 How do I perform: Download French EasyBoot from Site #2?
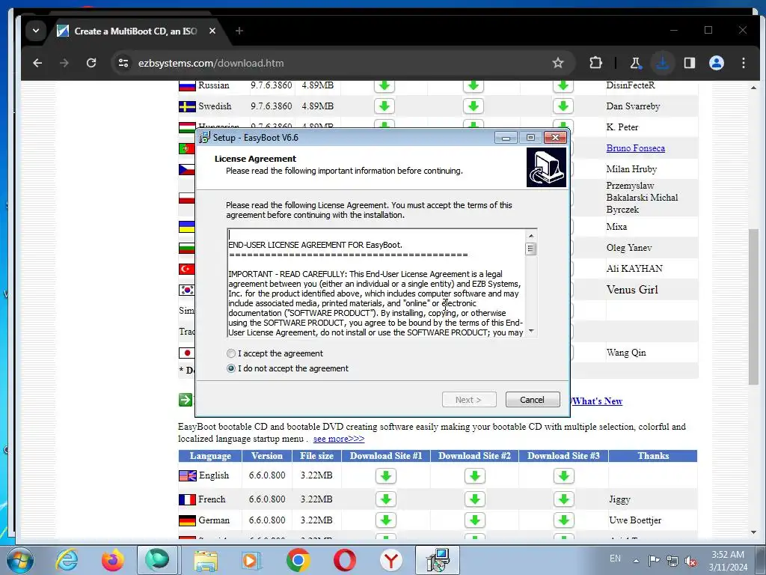click(474, 499)
